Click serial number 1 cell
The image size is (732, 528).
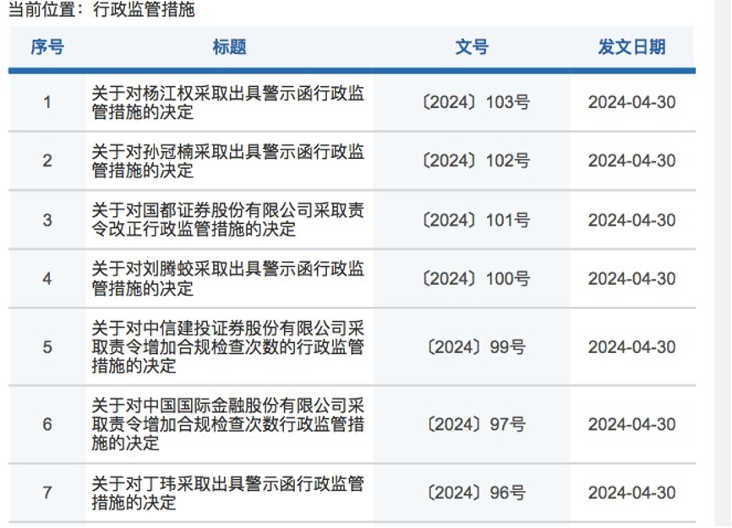click(47, 102)
